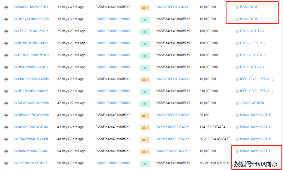This screenshot has height=170, width=283.
Task: Open eye icon preview for 0x1b18d6495f86814e2
Action: [x=6, y=43]
